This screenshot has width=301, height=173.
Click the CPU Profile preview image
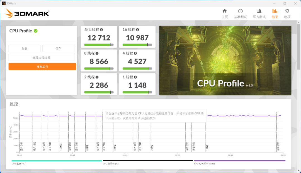click(x=225, y=61)
